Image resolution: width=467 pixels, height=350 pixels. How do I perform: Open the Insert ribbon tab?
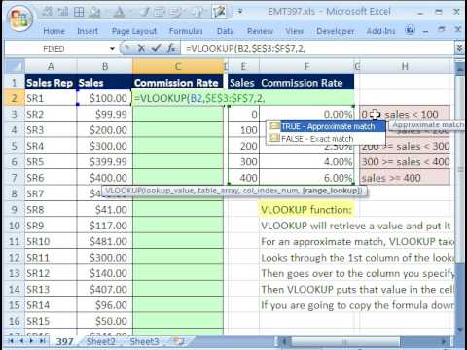[88, 31]
